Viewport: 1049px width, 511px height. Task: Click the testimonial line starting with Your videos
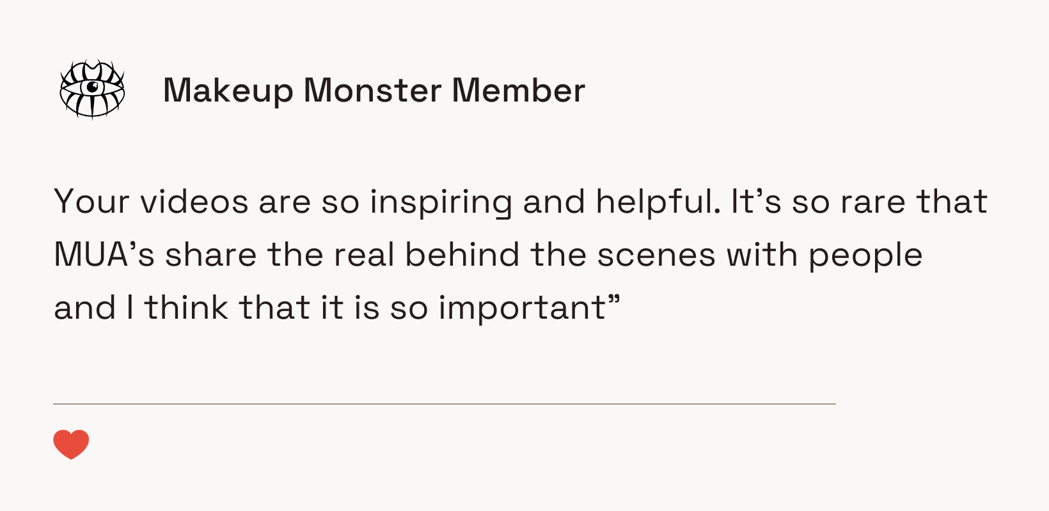point(521,202)
